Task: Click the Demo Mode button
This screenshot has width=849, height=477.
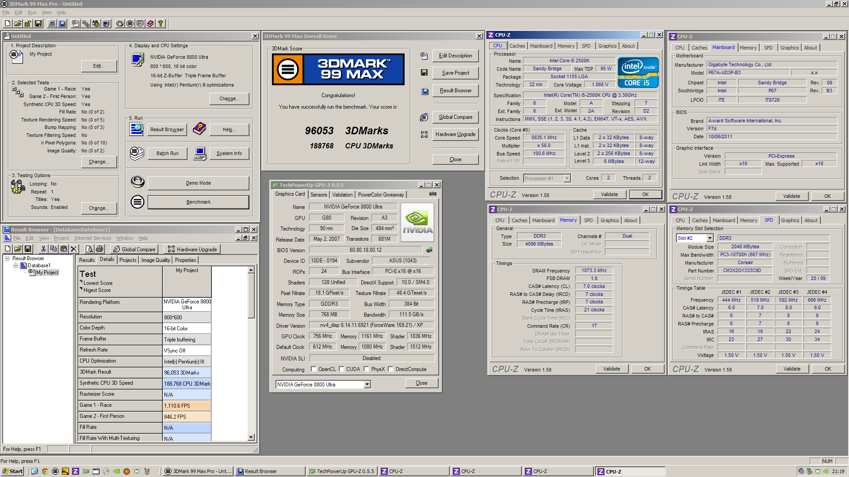Action: (x=198, y=183)
